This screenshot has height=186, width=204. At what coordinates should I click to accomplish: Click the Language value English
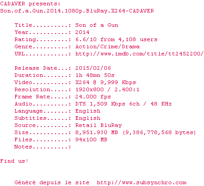(88, 111)
